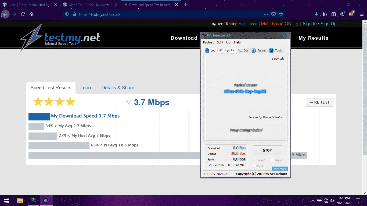The height and width of the screenshot is (206, 367).
Task: Open the SSH menu
Action: [220, 42]
